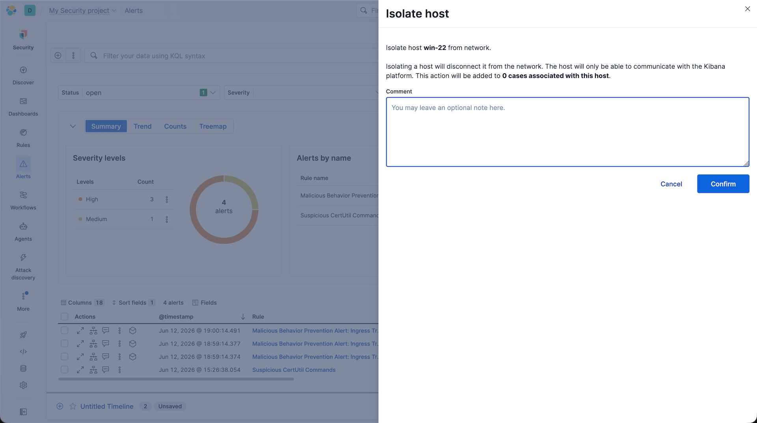Open the Agents sidebar icon

pyautogui.click(x=23, y=232)
